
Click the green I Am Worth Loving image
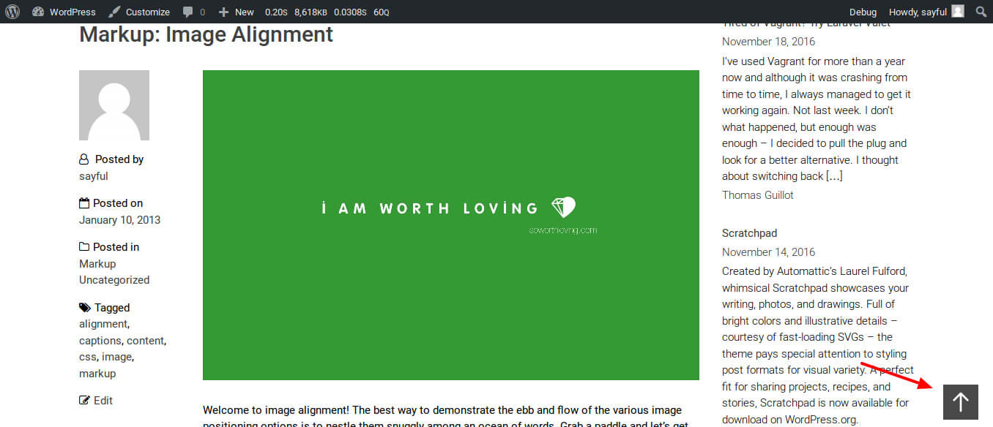click(x=451, y=225)
